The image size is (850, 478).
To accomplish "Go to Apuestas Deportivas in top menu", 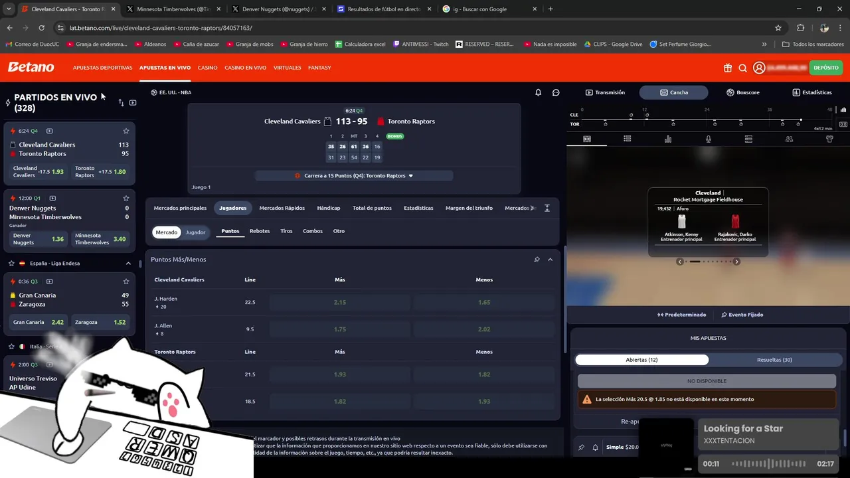I will tap(103, 68).
